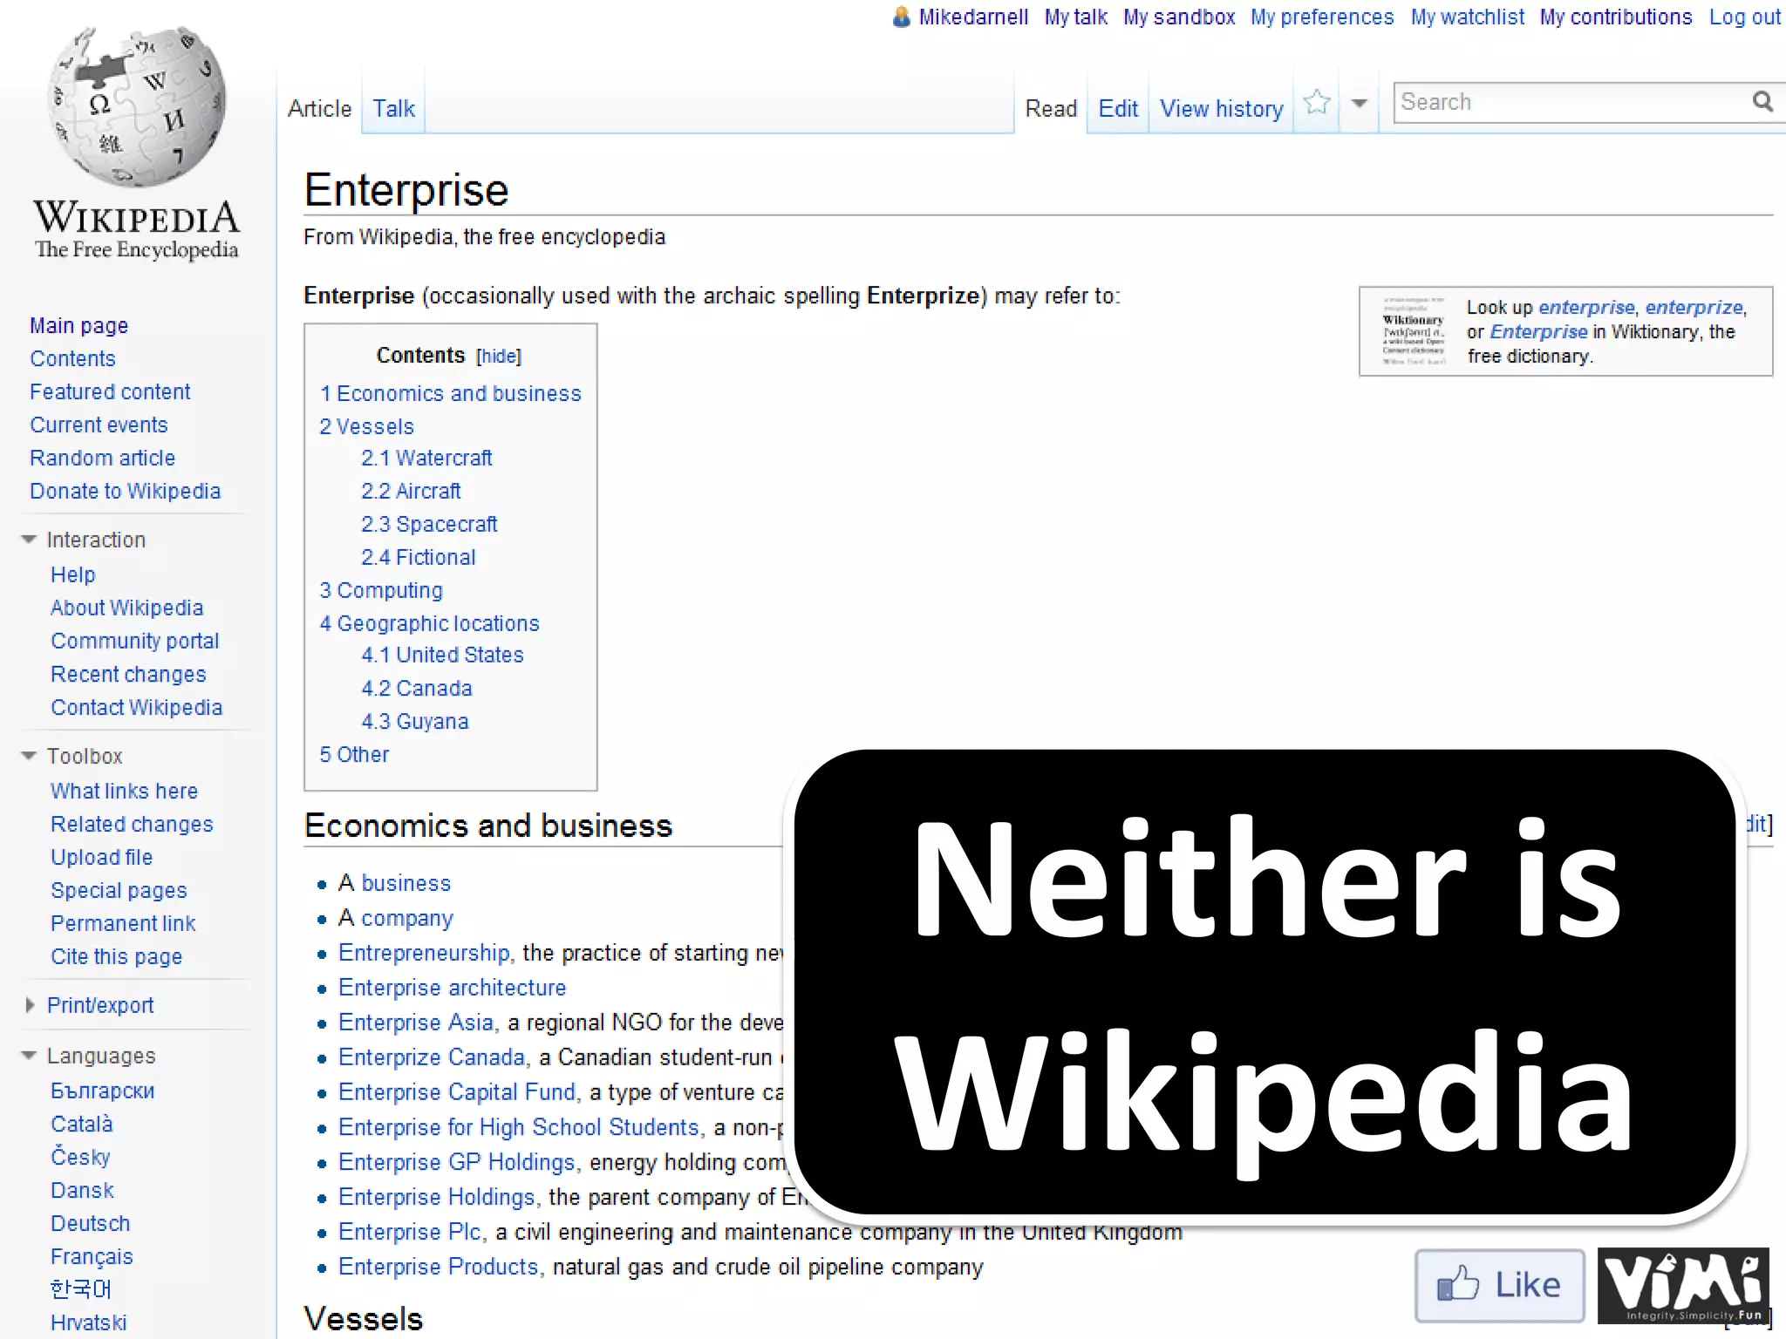Image resolution: width=1786 pixels, height=1339 pixels.
Task: Jump to 4.2 Canada section
Action: [x=417, y=688]
